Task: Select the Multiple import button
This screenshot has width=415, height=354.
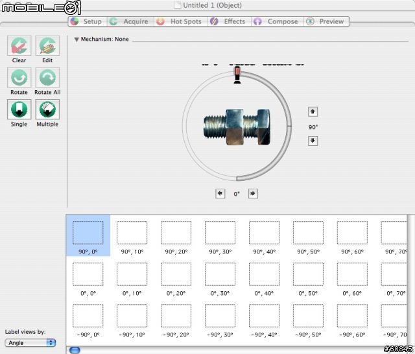Action: point(47,110)
